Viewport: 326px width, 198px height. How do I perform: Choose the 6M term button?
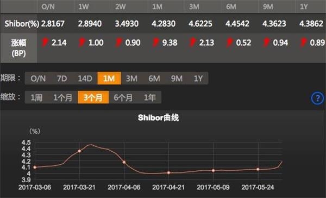[x=154, y=78]
